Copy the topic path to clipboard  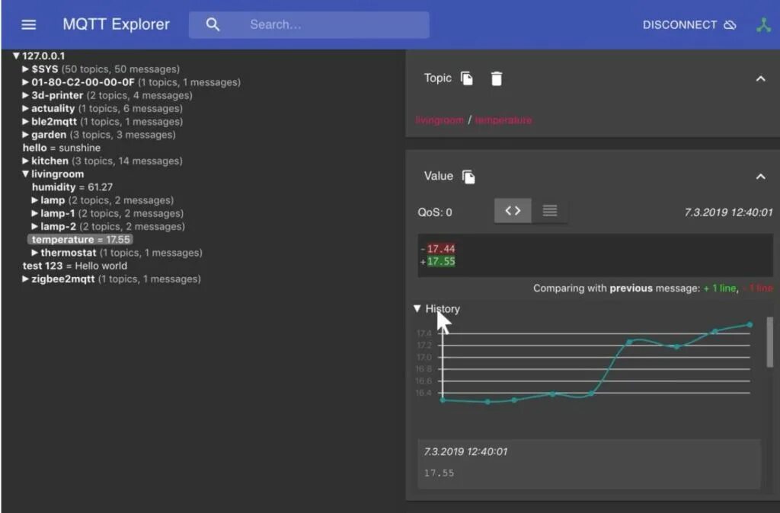(x=467, y=78)
